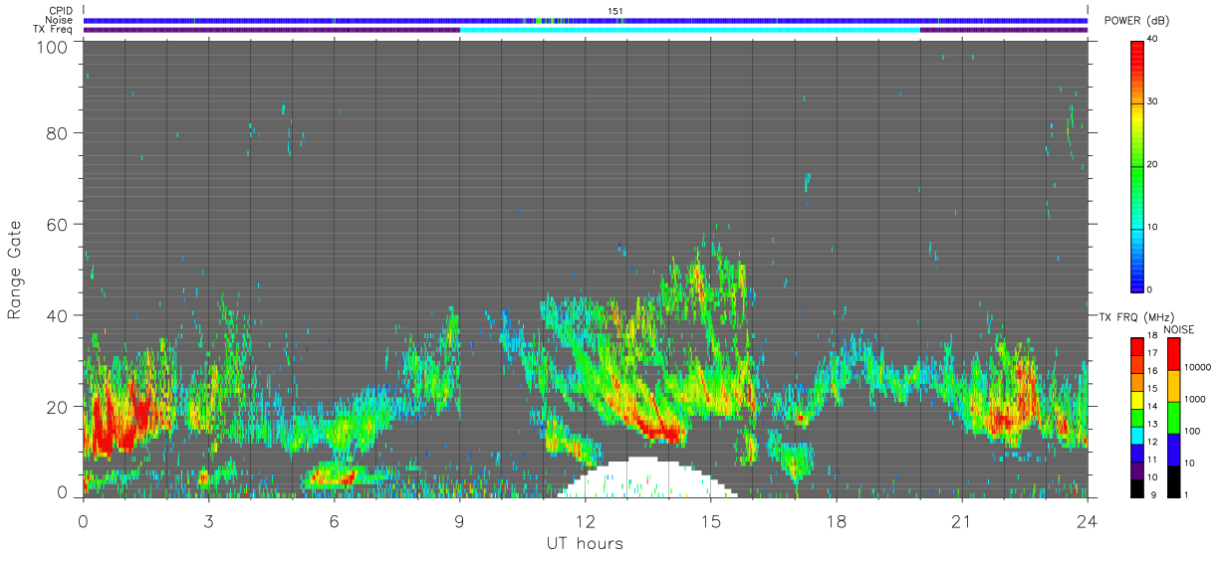Click the purple TX Freq segment before hour 9

coord(272,30)
